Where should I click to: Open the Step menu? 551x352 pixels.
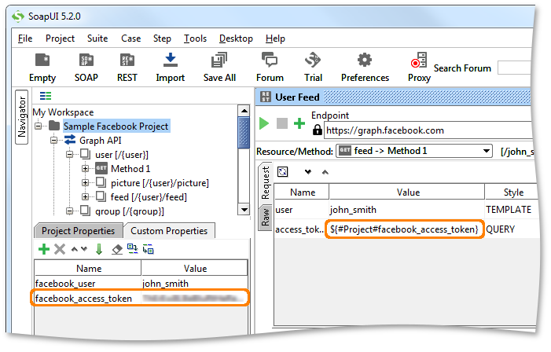click(162, 38)
